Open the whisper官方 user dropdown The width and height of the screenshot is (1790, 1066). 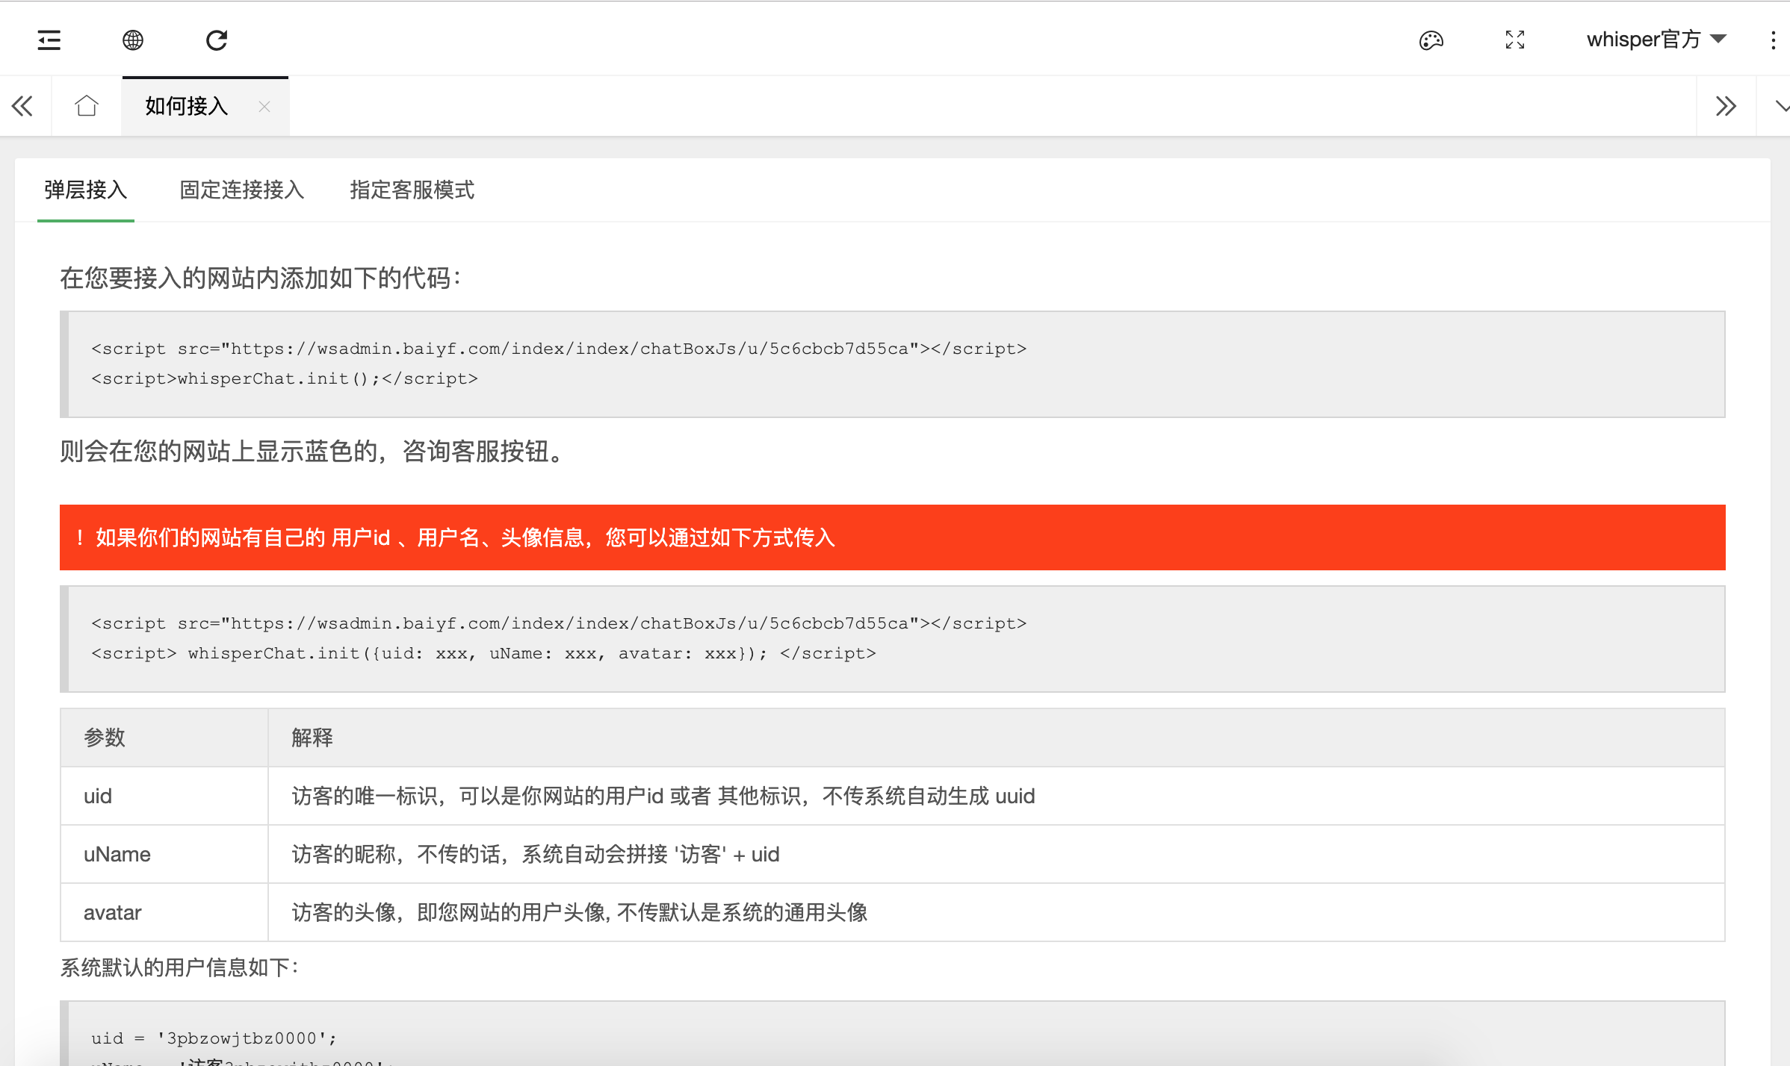[1656, 40]
